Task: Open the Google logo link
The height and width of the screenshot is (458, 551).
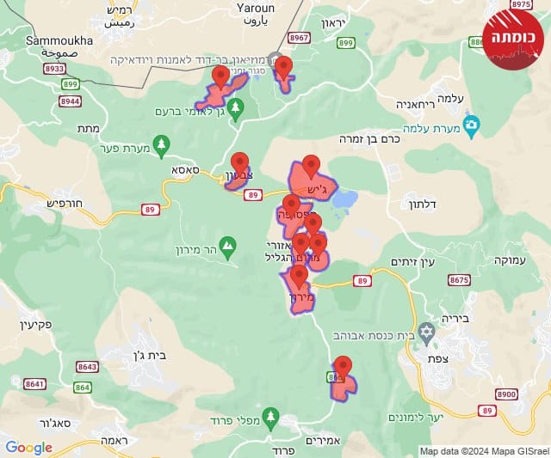Action: [28, 448]
